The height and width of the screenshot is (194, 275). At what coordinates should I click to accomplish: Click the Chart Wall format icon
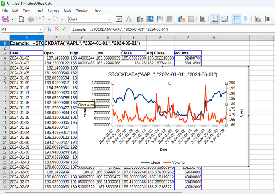(x=159, y=19)
